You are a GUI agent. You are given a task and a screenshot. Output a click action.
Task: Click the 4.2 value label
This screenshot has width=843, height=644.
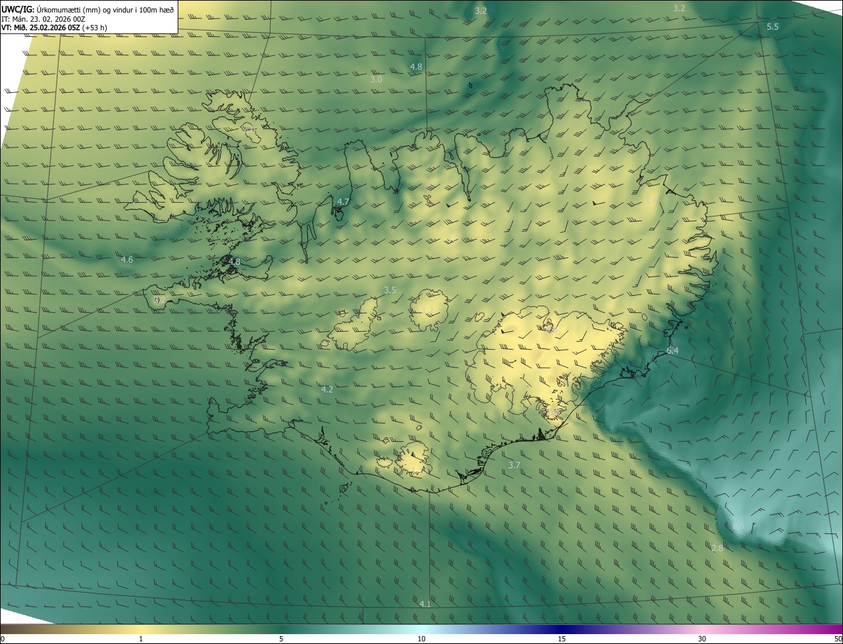(x=327, y=389)
